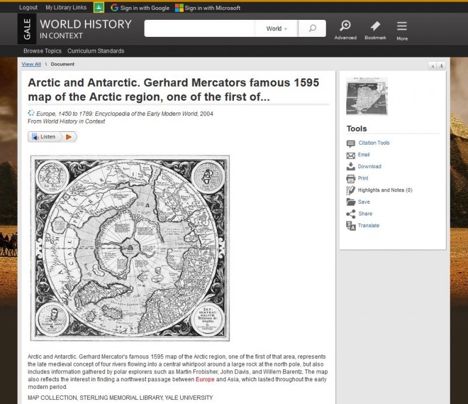Focus the search text field
Viewport: 468px width, 404px height.
[199, 28]
